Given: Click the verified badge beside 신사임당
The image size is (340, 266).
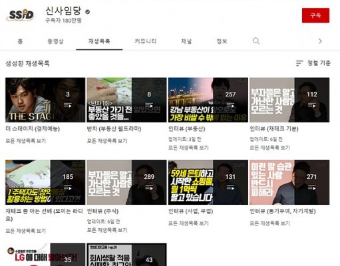Looking at the screenshot, I should pos(88,12).
